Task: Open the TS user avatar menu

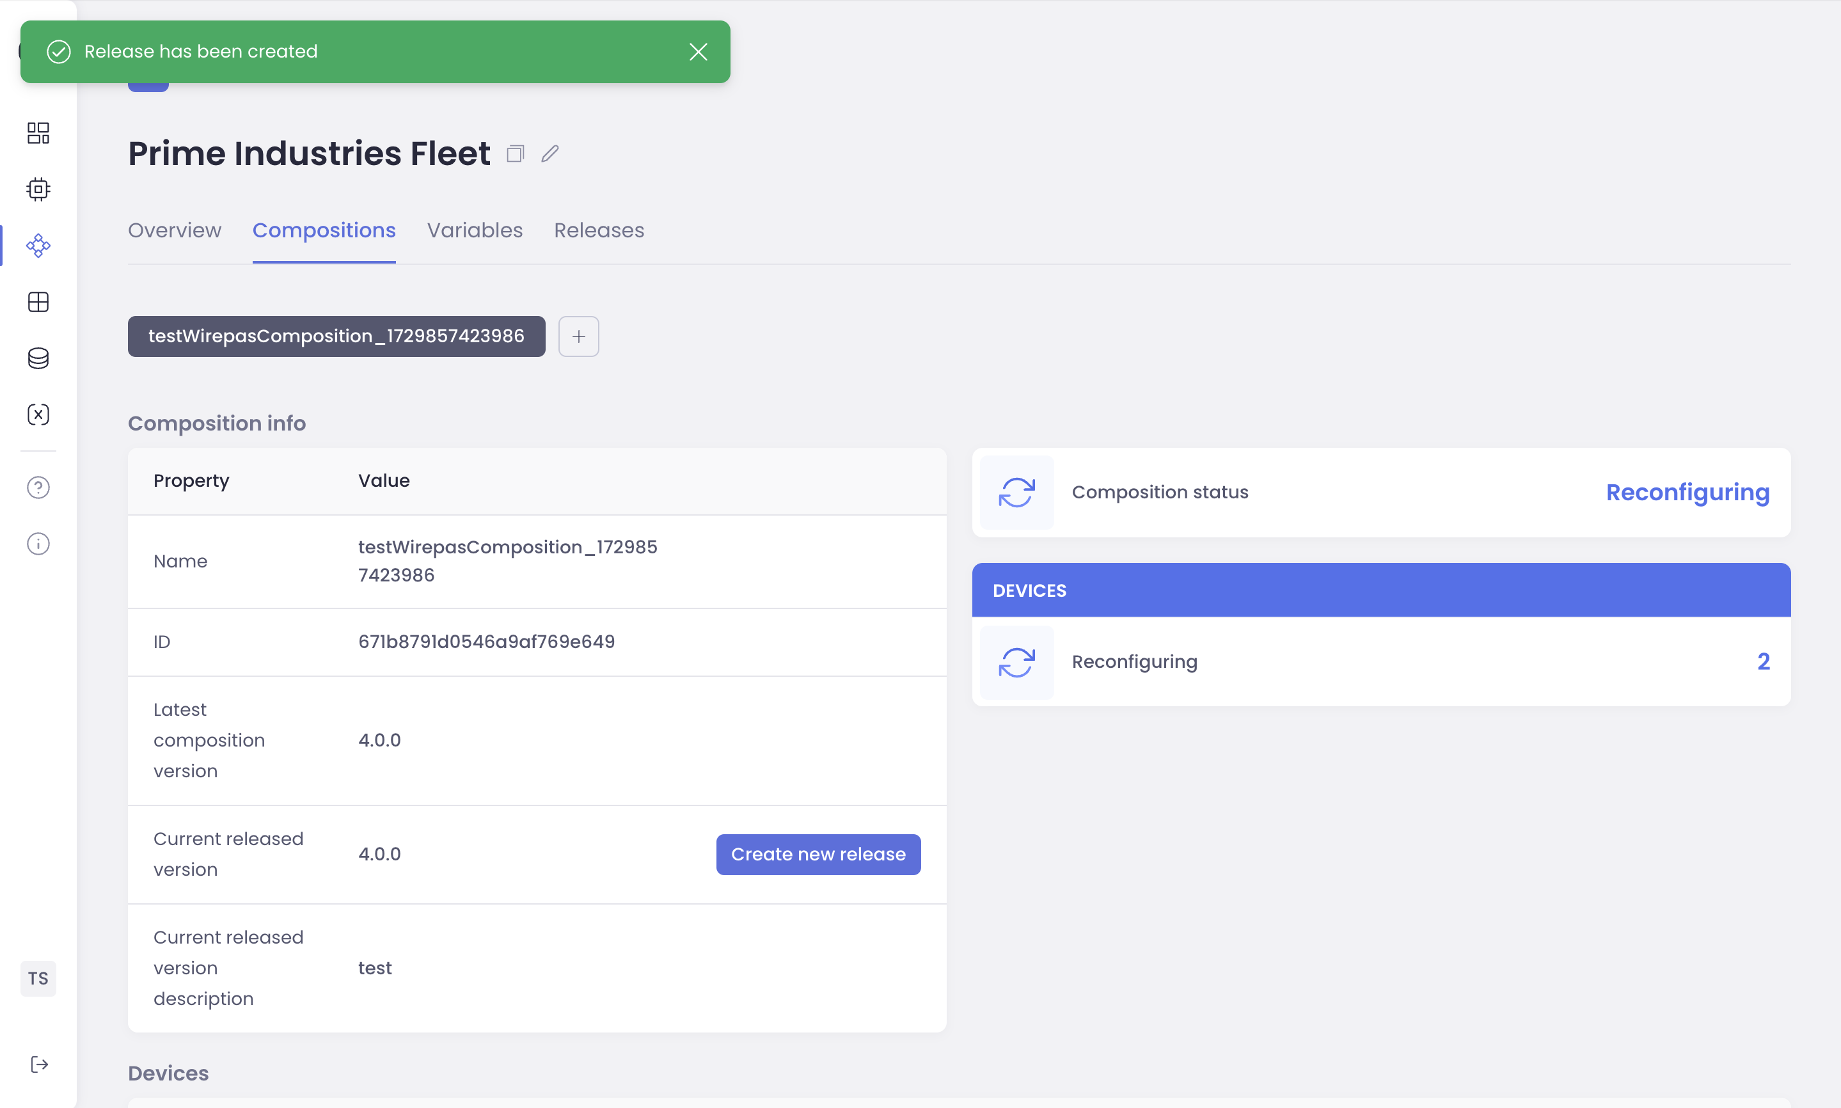Action: (x=38, y=978)
